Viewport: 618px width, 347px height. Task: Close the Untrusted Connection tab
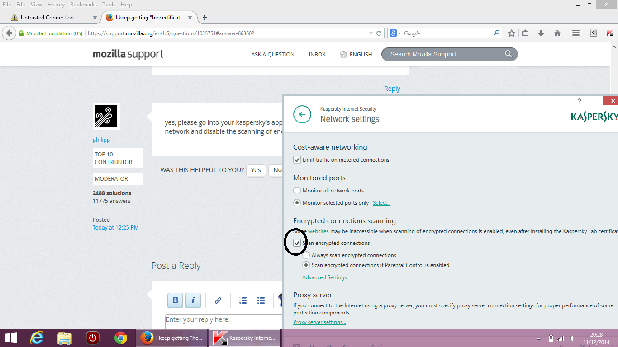[x=95, y=18]
